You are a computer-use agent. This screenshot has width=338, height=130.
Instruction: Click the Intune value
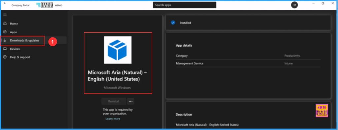pyautogui.click(x=288, y=63)
